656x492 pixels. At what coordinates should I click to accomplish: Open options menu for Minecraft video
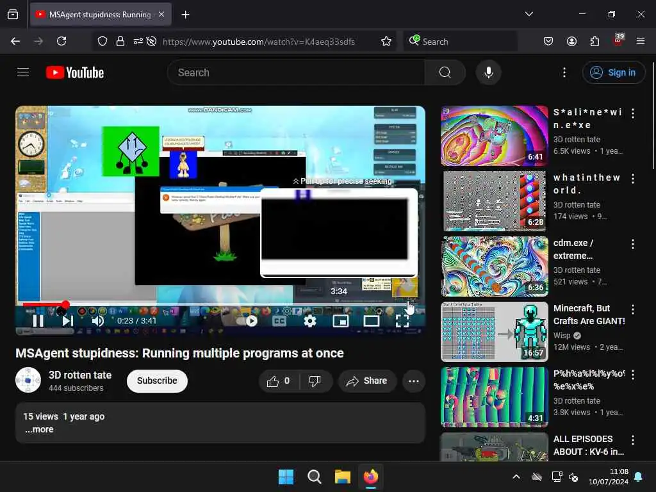633,309
